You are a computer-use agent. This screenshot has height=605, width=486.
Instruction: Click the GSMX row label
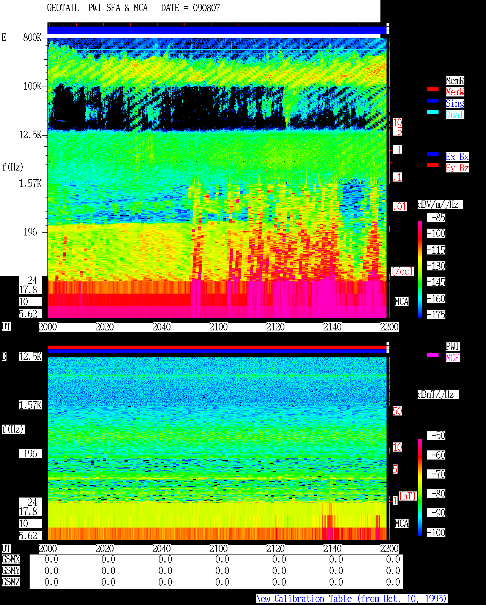[11, 559]
